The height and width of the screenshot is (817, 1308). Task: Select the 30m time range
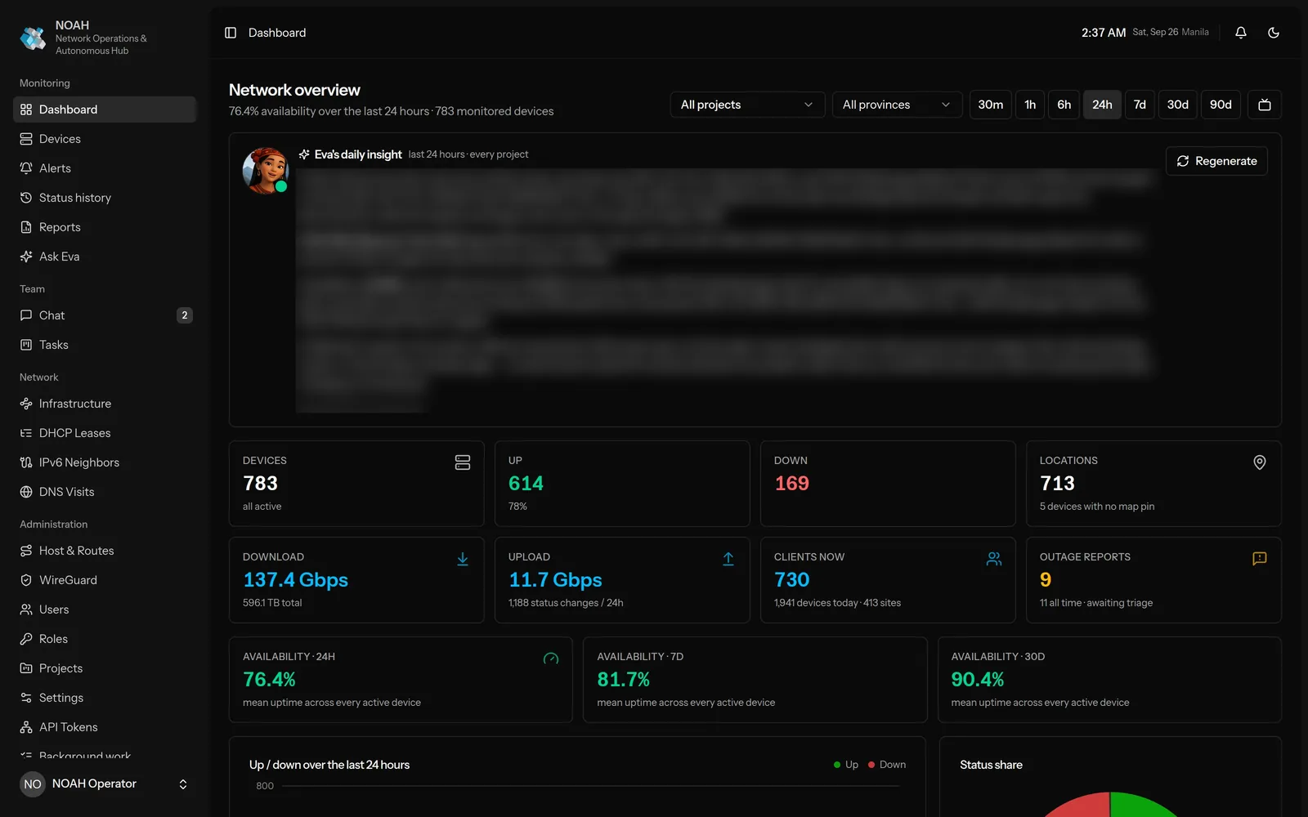990,105
